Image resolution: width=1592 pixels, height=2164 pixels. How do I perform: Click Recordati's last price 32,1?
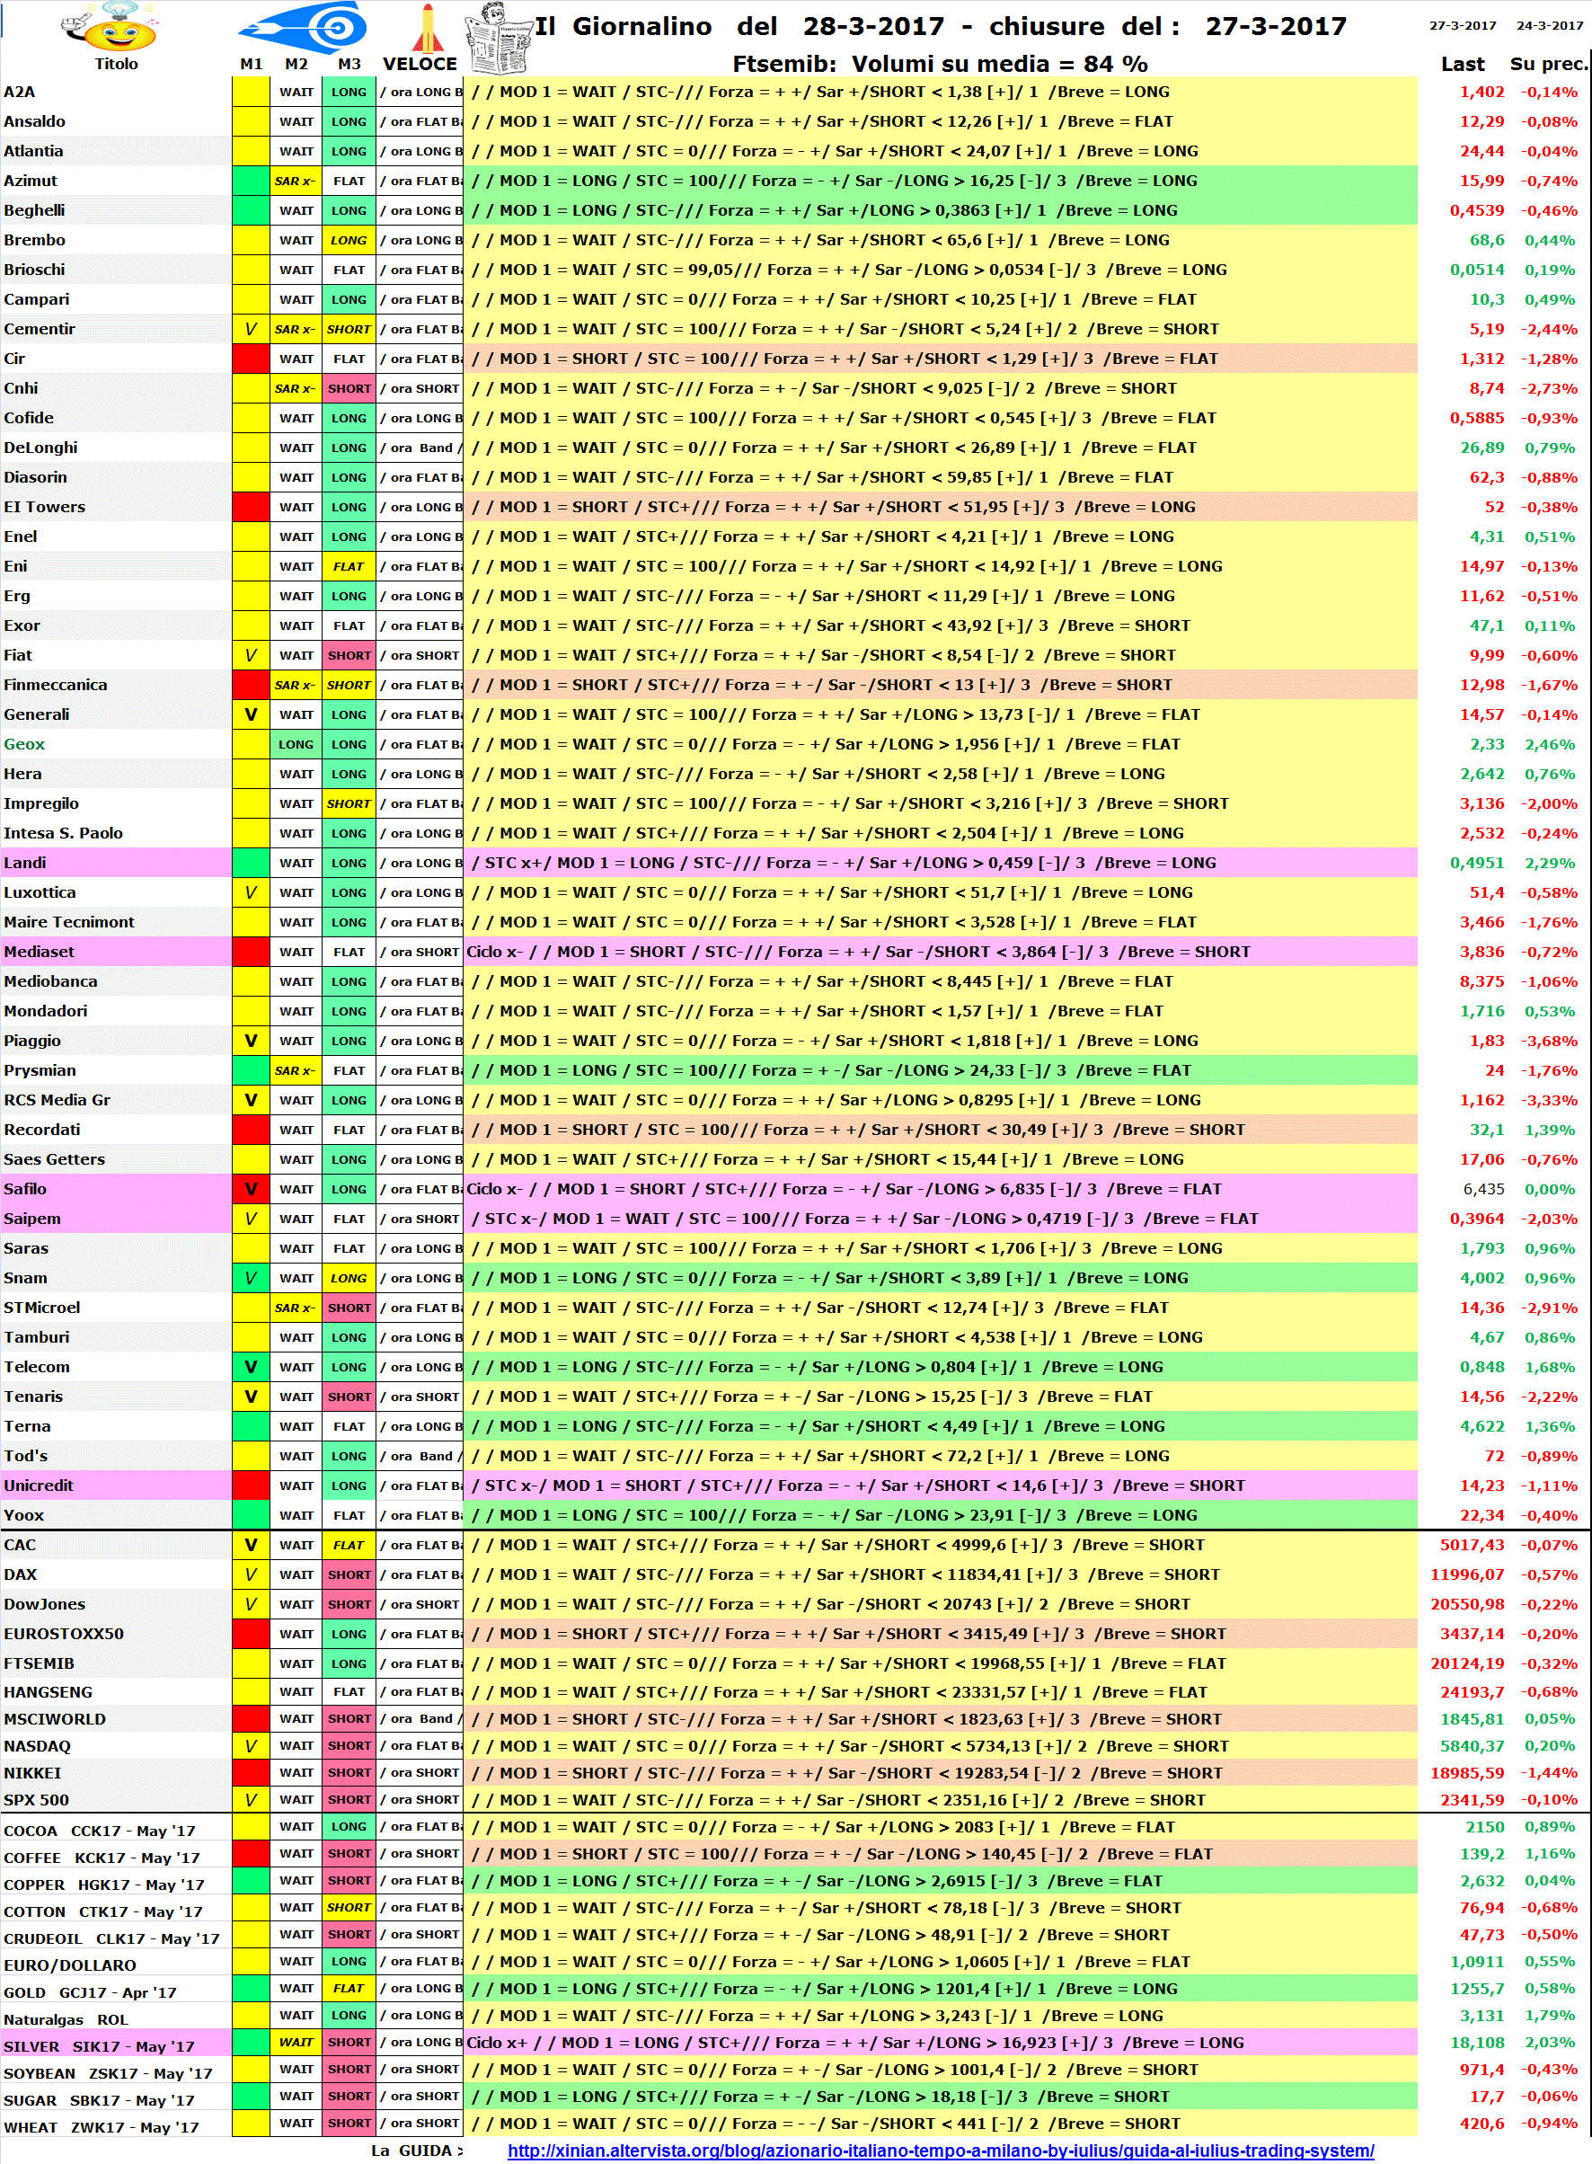(1487, 1130)
